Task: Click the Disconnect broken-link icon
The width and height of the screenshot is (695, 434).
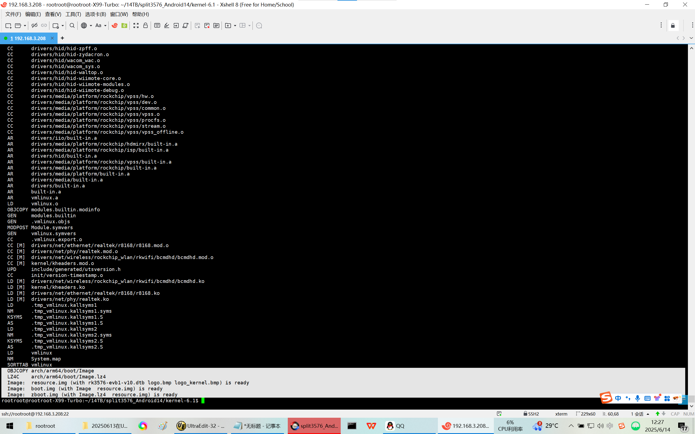Action: (x=34, y=25)
